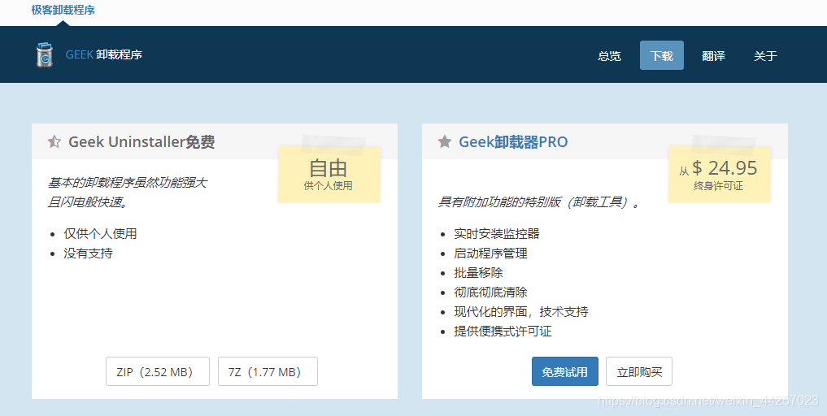Download the ZIP (2.52 MB) package
827x416 pixels.
pos(158,371)
